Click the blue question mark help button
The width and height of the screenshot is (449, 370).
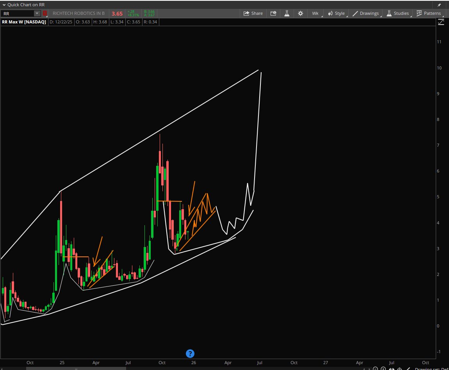(190, 354)
